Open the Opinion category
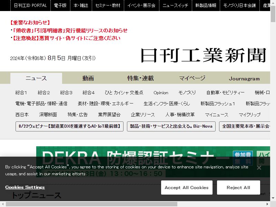The width and height of the screenshot is (276, 207). point(161,93)
